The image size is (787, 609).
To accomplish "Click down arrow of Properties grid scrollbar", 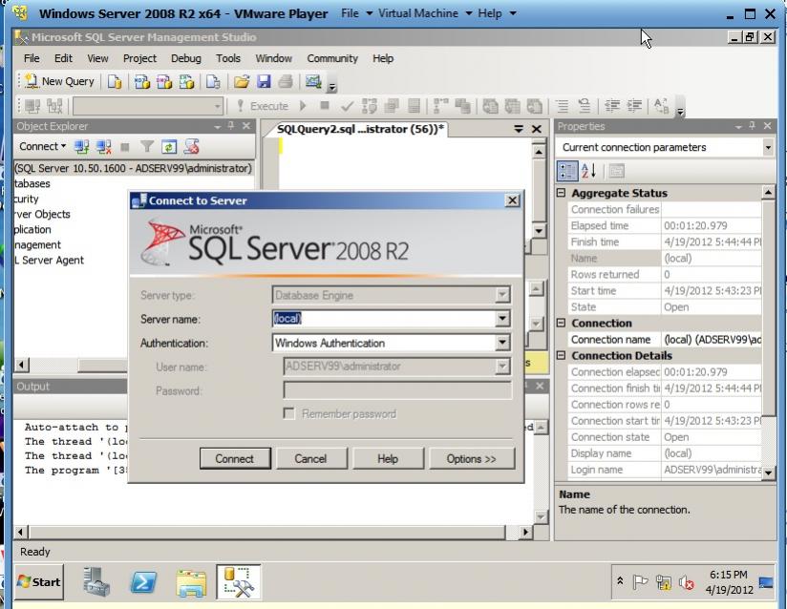I will (x=768, y=472).
